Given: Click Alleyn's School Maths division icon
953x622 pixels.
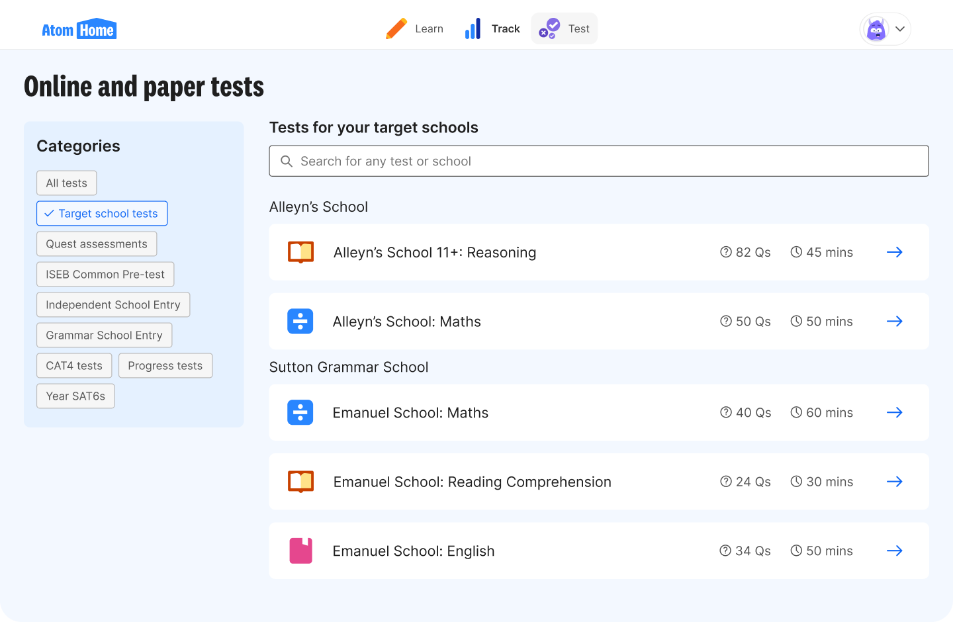Looking at the screenshot, I should (x=300, y=322).
